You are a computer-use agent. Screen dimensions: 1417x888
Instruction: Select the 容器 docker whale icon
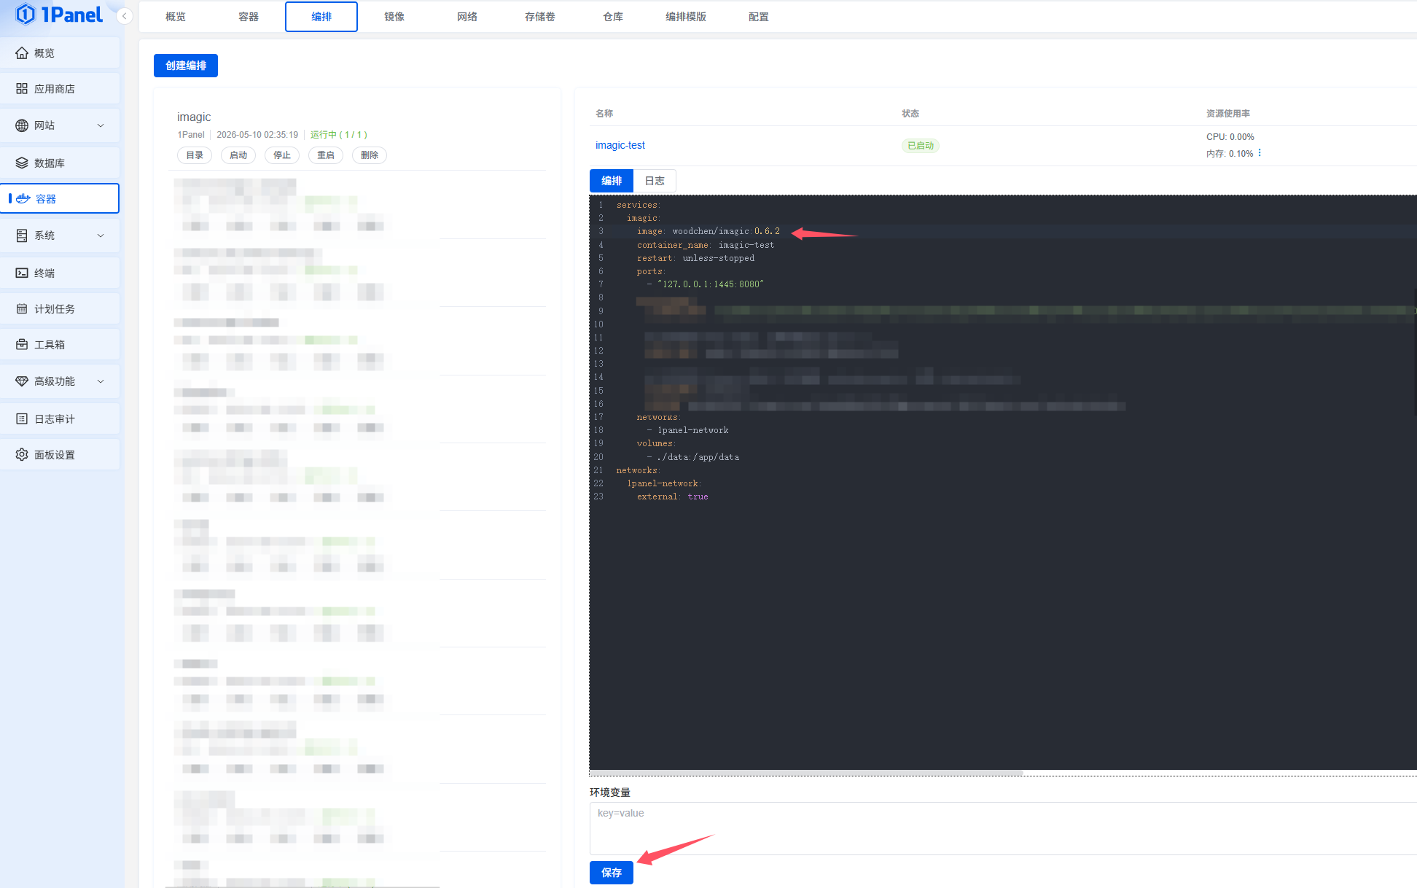click(x=23, y=199)
